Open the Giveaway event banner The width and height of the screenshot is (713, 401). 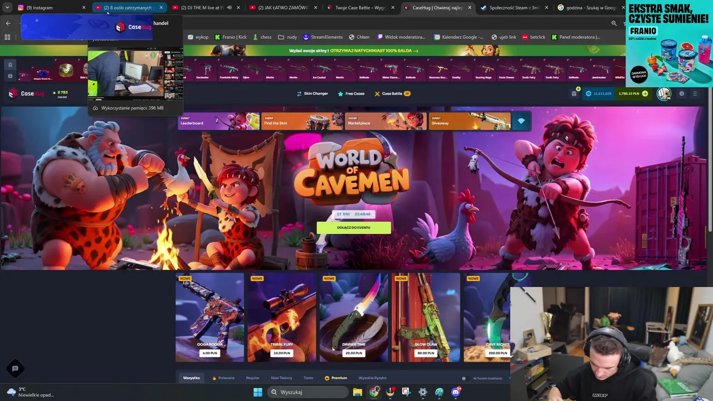[x=470, y=121]
